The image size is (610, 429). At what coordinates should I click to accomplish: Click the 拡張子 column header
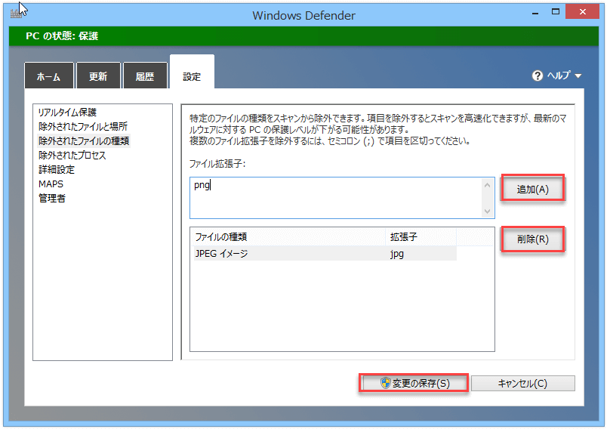click(x=421, y=236)
